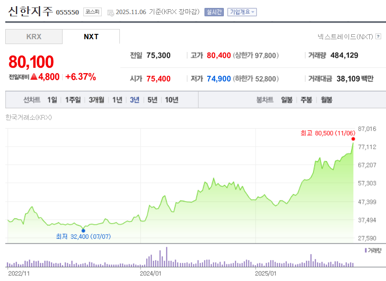Show the 1주일 line chart

point(73,100)
